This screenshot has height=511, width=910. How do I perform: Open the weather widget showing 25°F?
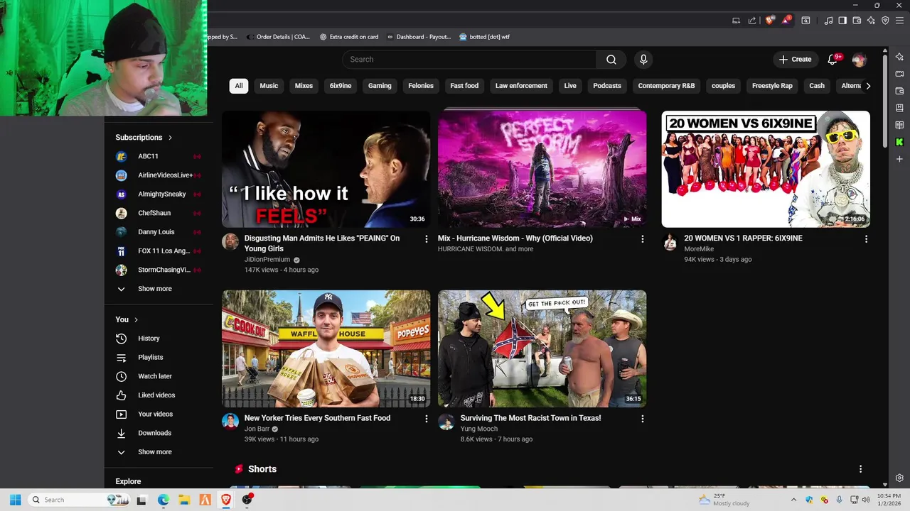(724, 500)
